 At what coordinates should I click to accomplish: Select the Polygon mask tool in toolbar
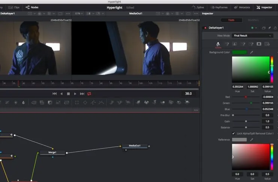93,102
